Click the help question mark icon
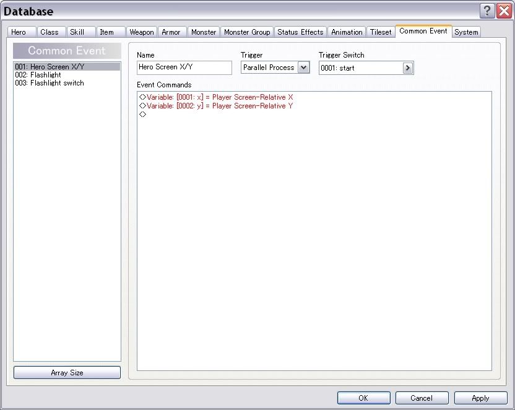The height and width of the screenshot is (410, 515). [x=487, y=11]
